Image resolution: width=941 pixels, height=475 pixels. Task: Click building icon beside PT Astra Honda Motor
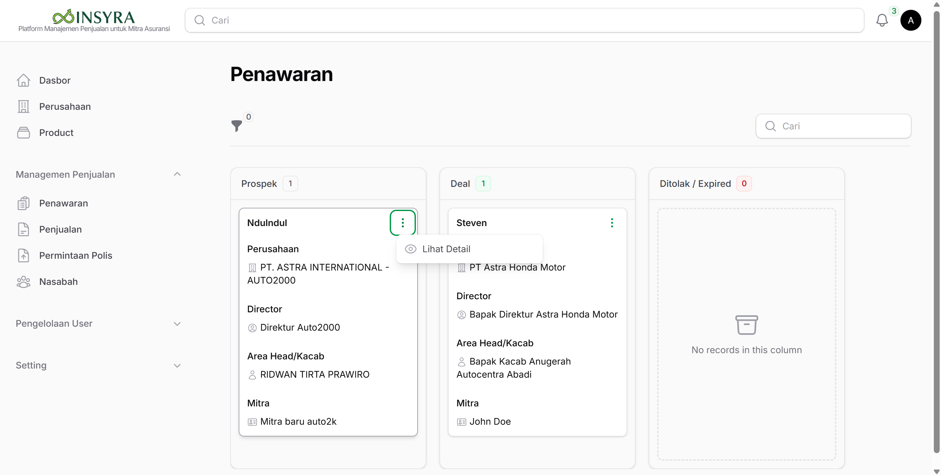click(x=461, y=268)
